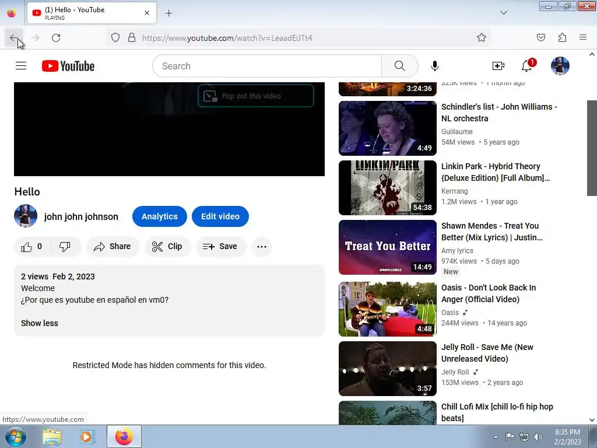
Task: Go to YouTube home via the logo
Action: 68,66
